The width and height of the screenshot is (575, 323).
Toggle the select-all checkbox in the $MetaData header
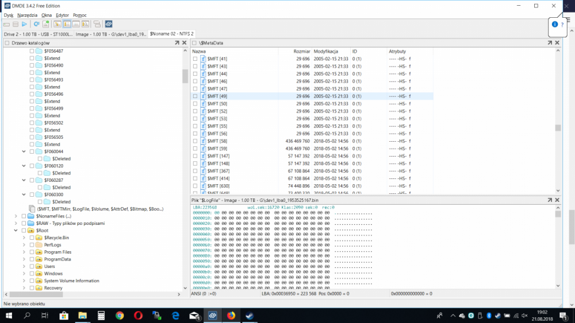pos(195,43)
